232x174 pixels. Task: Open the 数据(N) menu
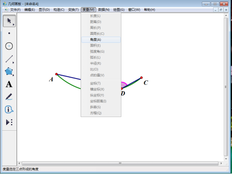104,10
